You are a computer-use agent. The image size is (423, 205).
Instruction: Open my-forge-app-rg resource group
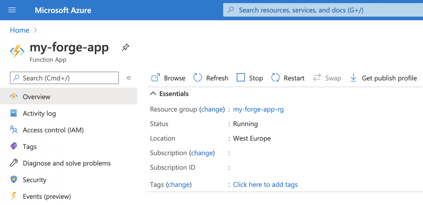pos(258,109)
